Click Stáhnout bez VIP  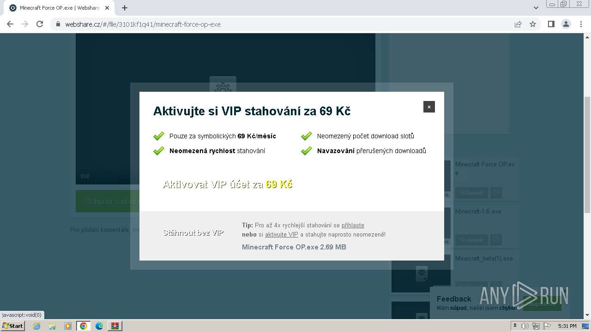tap(193, 233)
